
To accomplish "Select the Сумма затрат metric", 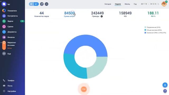I will pyautogui.click(x=69, y=14).
